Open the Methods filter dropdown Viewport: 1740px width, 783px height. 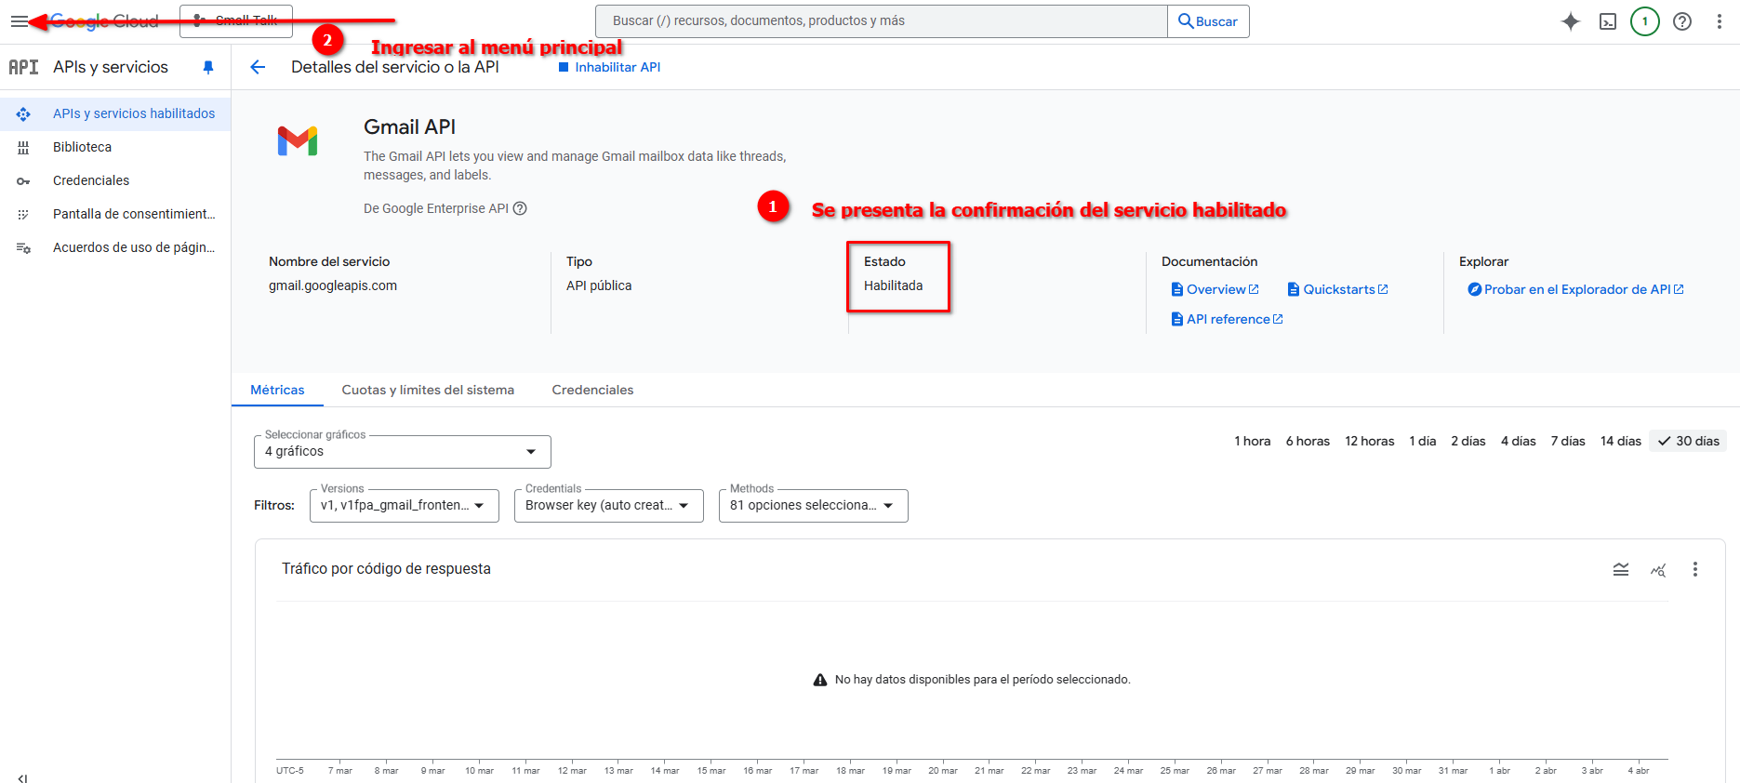click(813, 506)
